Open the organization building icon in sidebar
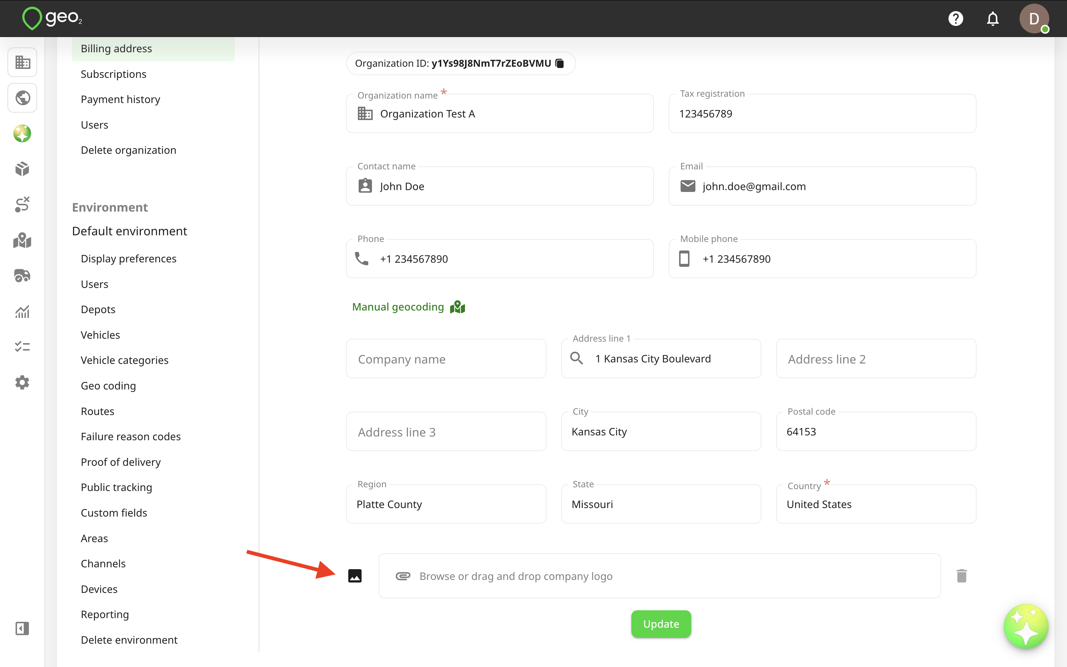The image size is (1067, 667). click(23, 62)
